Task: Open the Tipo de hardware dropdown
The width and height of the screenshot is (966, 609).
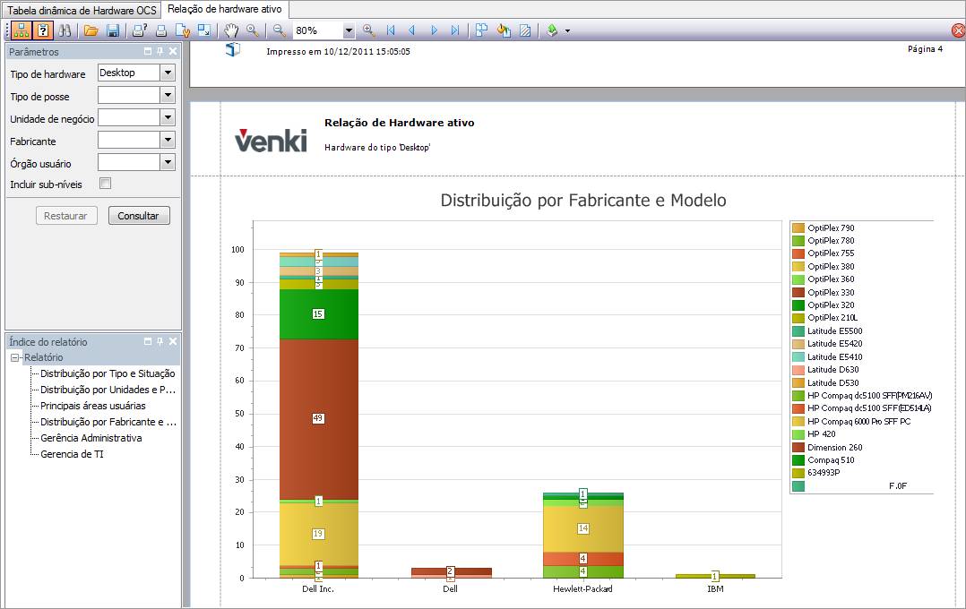Action: coord(168,73)
